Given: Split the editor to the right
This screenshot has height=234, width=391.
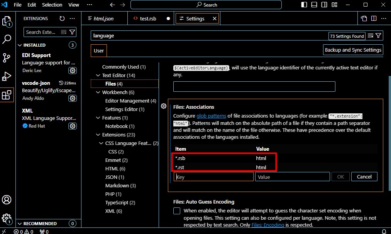Looking at the screenshot, I should pyautogui.click(x=374, y=19).
